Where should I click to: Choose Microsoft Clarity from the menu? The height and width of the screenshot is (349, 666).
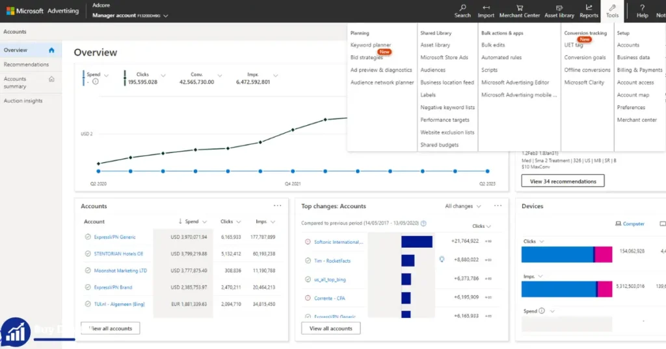[x=584, y=82]
